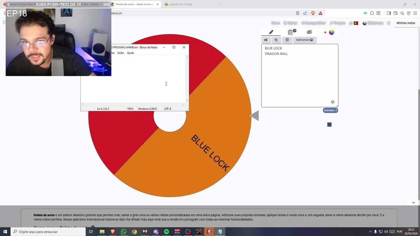Click the taskbar search box
The width and height of the screenshot is (420, 236).
48,232
